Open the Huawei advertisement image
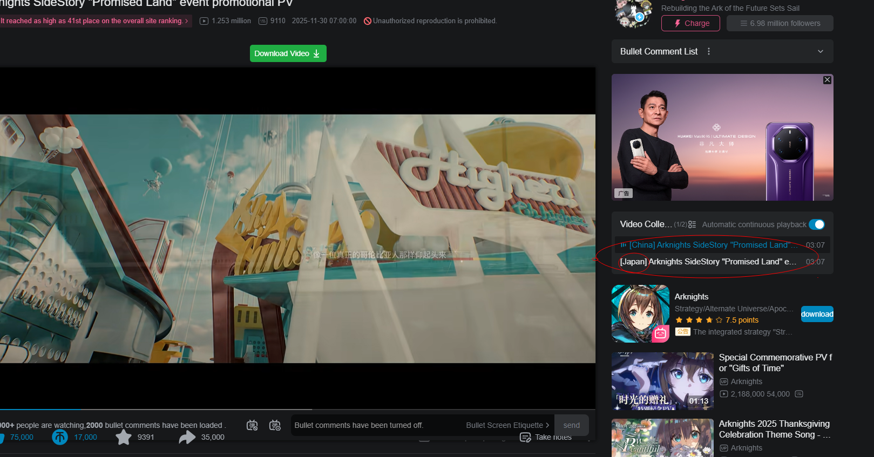This screenshot has height=457, width=874. point(722,137)
